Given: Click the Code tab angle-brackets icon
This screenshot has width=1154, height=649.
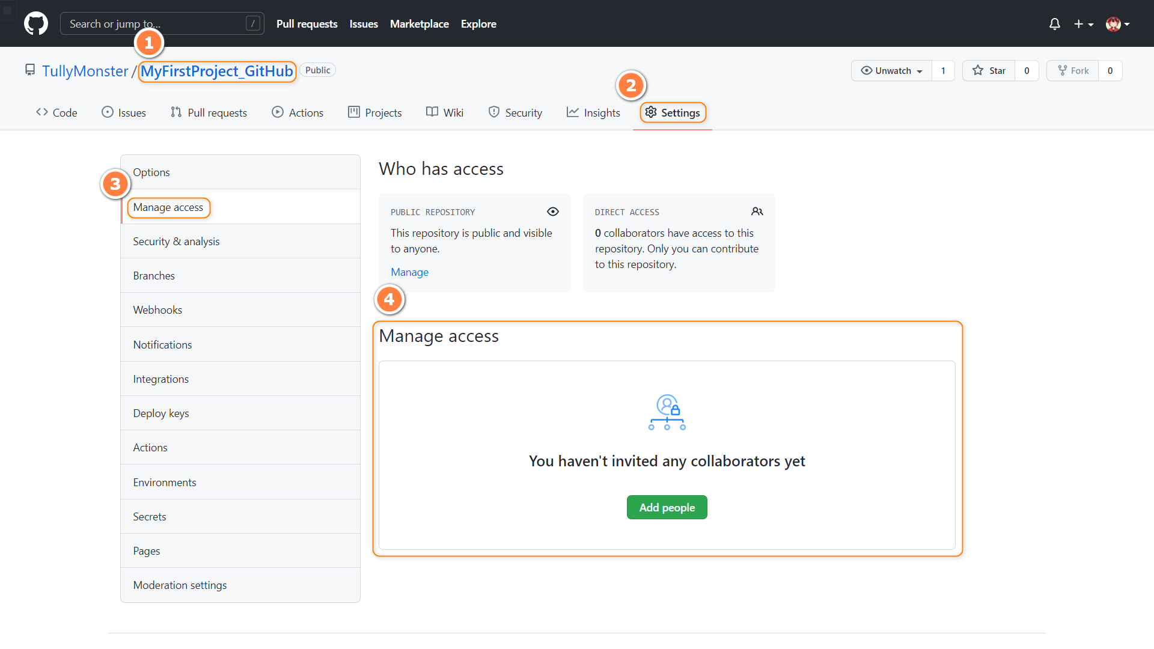Looking at the screenshot, I should tap(42, 112).
